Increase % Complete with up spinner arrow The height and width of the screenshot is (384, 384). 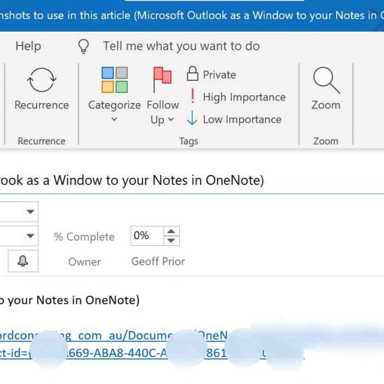[x=171, y=231]
